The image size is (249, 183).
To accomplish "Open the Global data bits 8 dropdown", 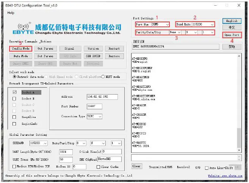I will pos(81,143).
